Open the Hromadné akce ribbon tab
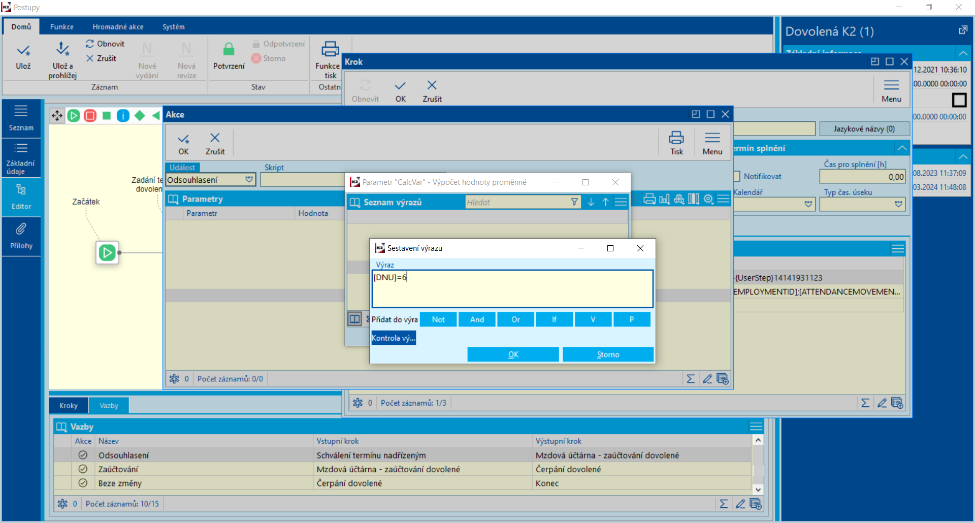The image size is (975, 523). pyautogui.click(x=118, y=26)
